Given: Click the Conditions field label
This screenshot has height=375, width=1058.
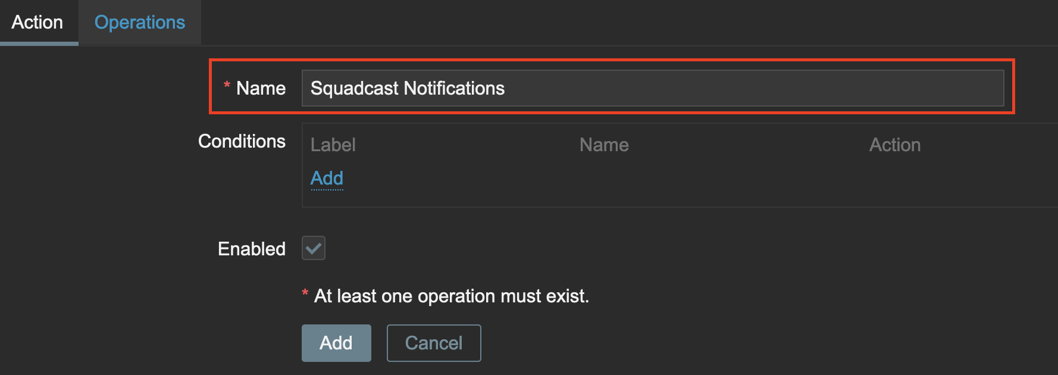Looking at the screenshot, I should coord(242,141).
